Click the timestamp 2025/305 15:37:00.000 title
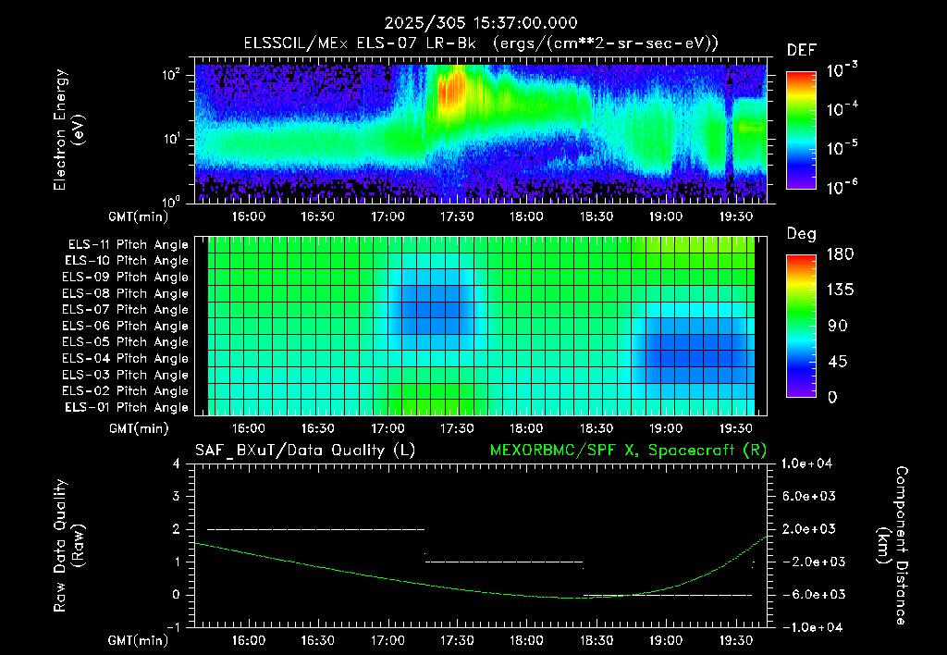 [x=481, y=23]
